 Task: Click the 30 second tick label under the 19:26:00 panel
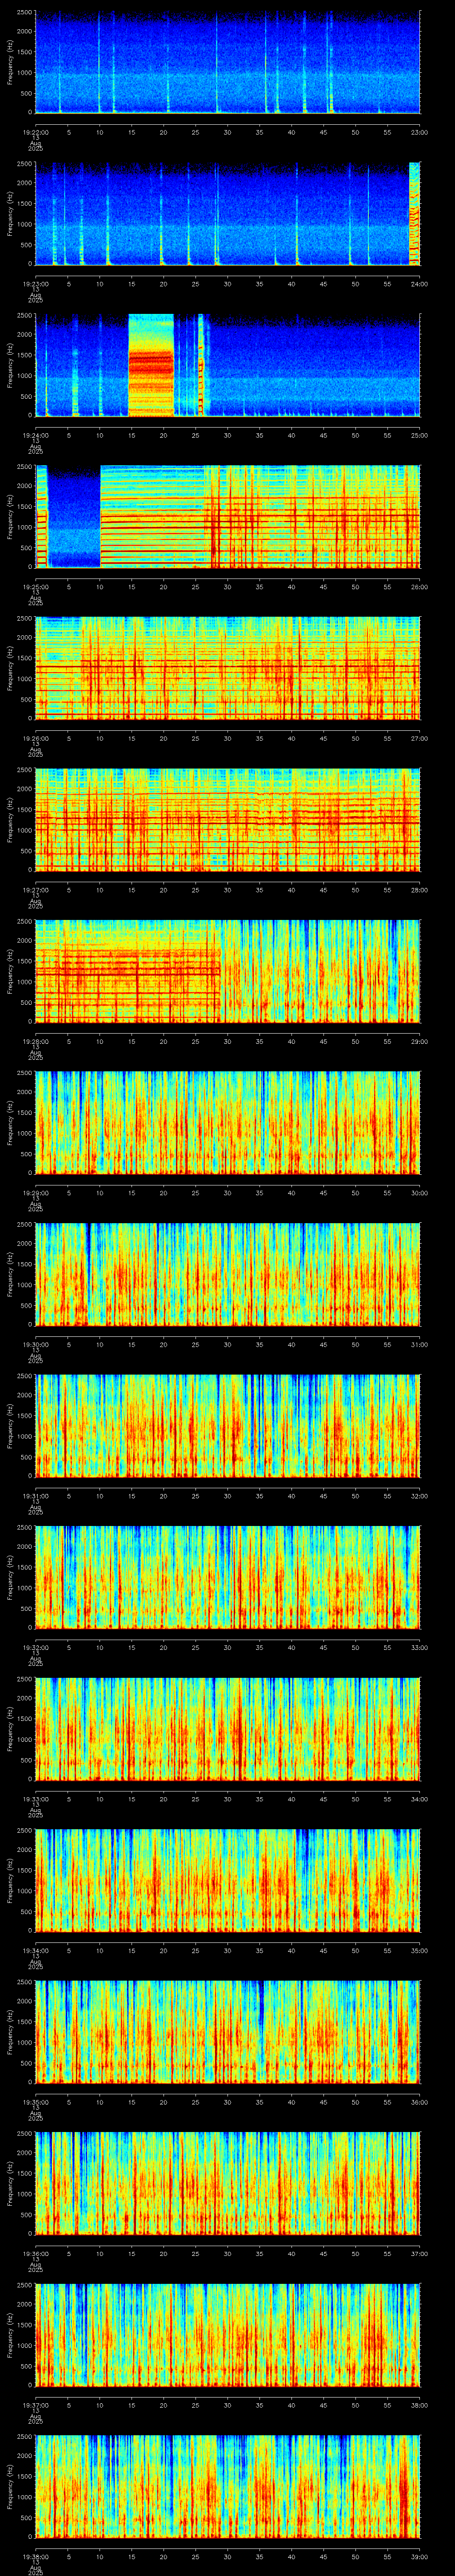click(227, 738)
